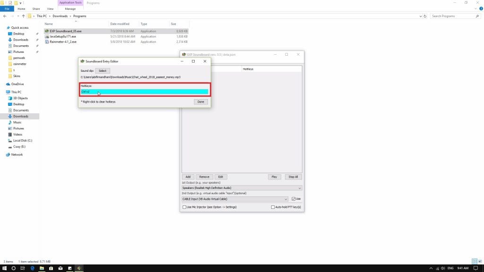Click the HotKeys input field showing Ctrl+Z

coord(145,92)
